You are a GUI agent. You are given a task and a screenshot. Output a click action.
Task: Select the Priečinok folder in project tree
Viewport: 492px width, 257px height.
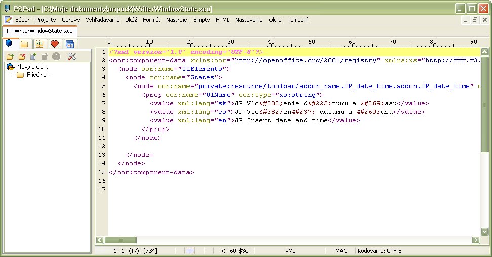pyautogui.click(x=38, y=75)
